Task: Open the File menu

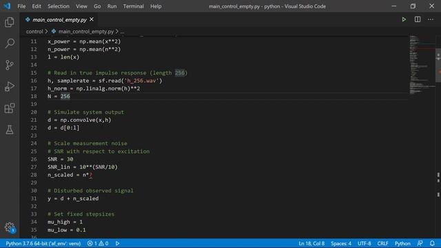Action: click(x=21, y=6)
